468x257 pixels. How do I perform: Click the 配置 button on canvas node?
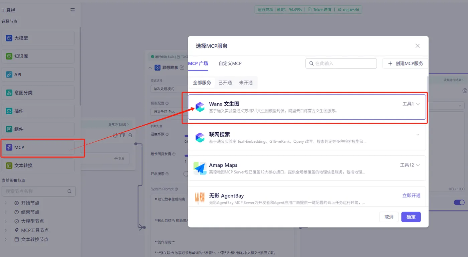tap(119, 159)
